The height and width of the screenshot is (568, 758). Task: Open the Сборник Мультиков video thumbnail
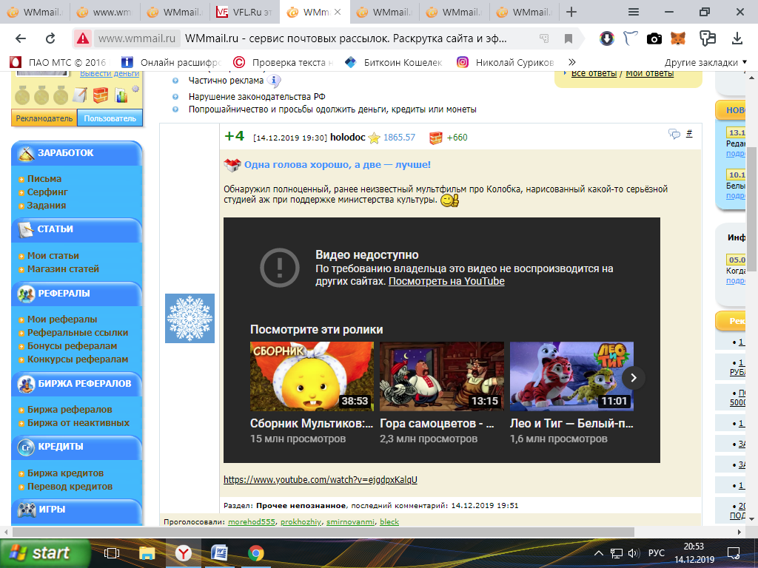[312, 376]
